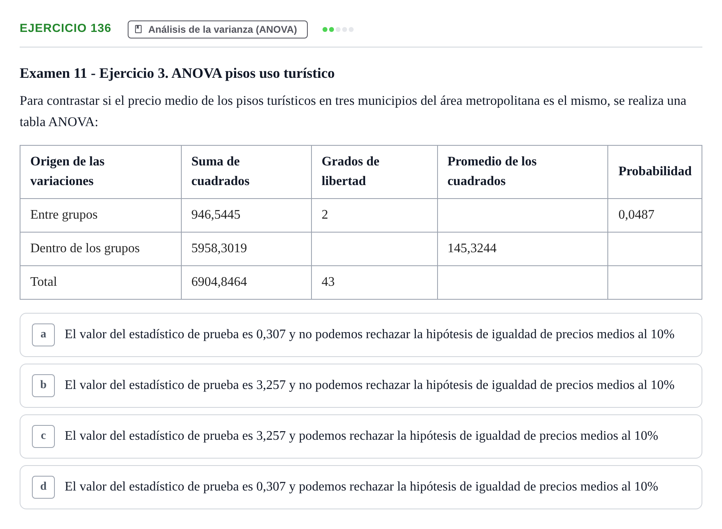
Task: Click the value 145,3244
Action: 472,249
